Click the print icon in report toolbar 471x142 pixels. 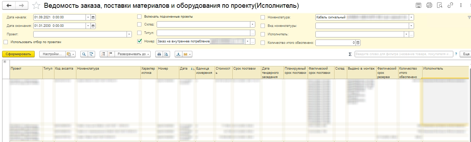point(159,54)
